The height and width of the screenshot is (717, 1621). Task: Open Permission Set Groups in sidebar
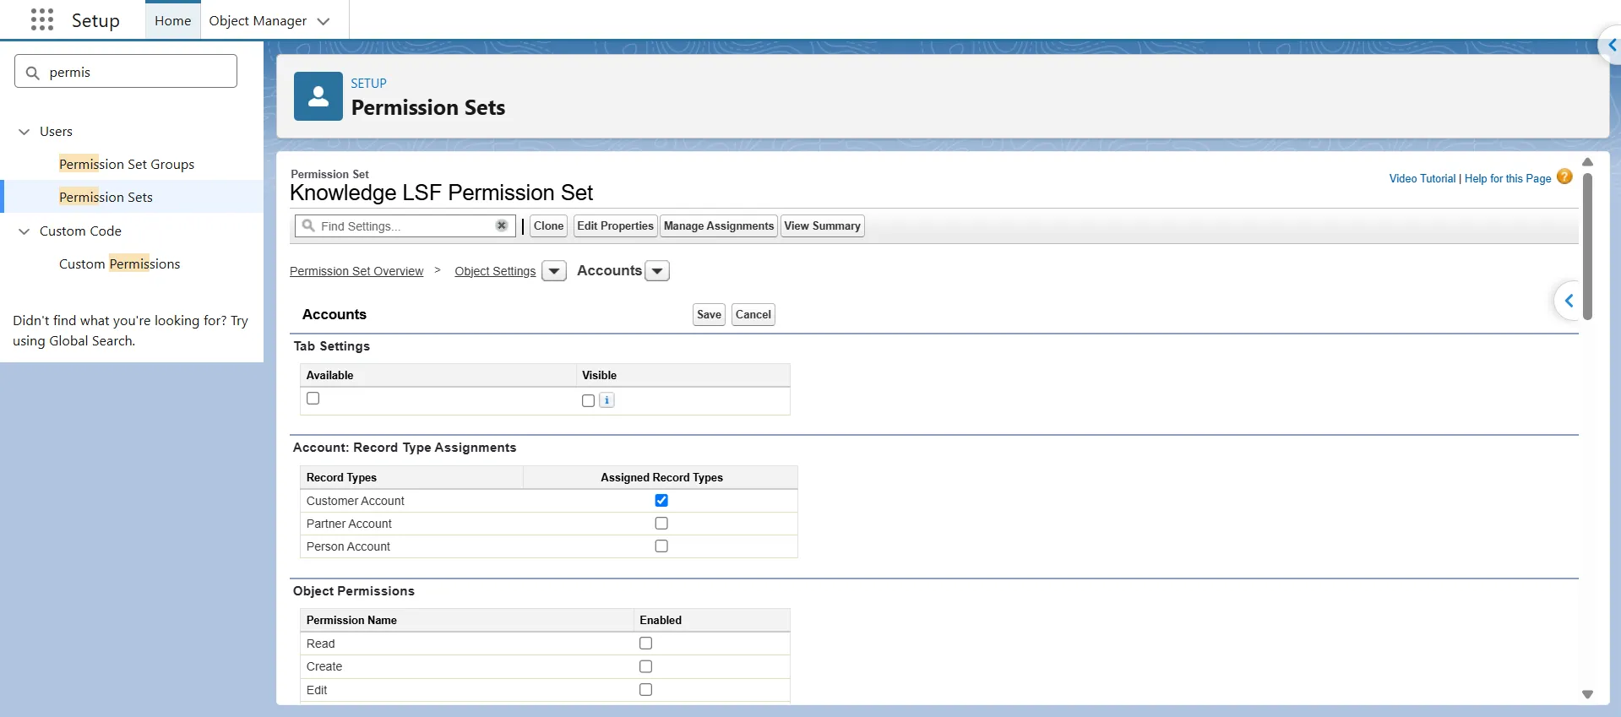coord(127,164)
